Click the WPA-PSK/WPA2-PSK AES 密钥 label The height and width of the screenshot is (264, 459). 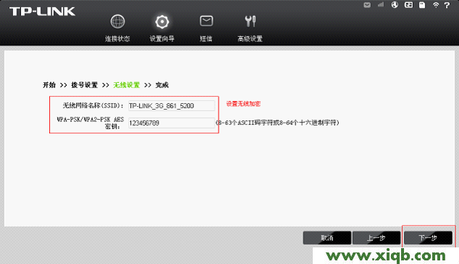point(90,123)
